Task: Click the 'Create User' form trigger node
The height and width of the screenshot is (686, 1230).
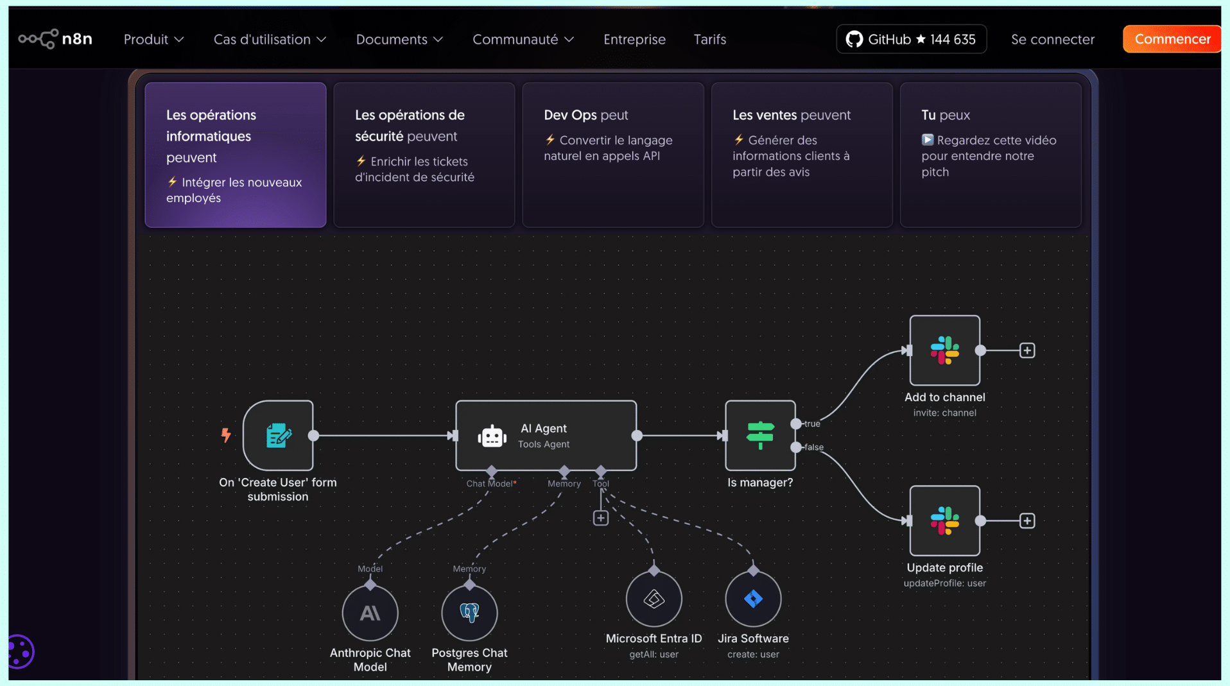Action: click(x=278, y=436)
